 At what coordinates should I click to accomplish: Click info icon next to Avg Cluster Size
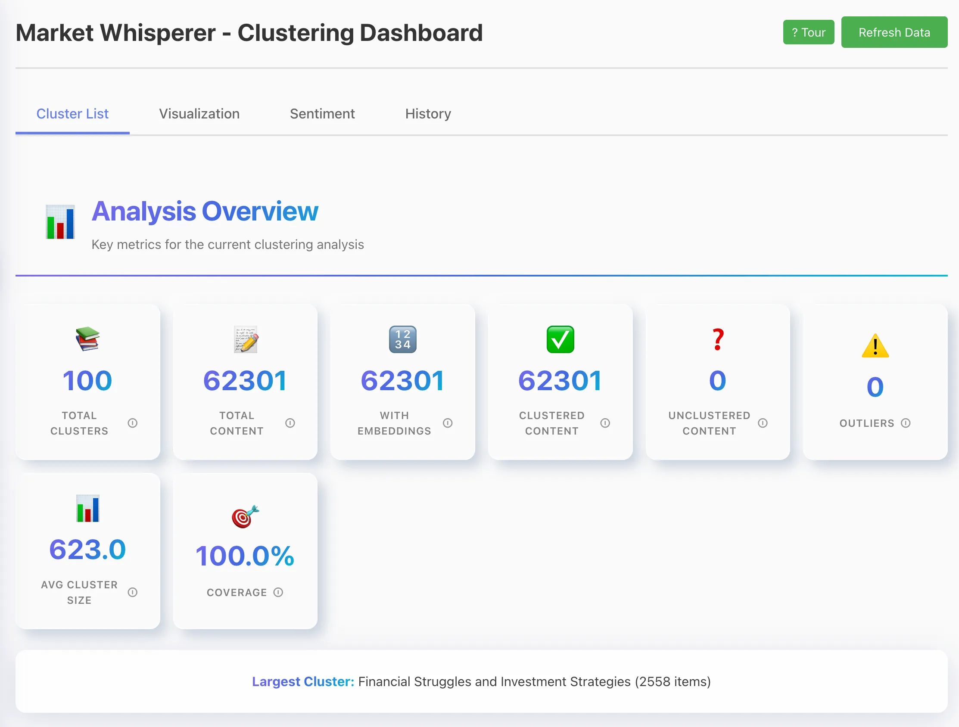coord(133,592)
